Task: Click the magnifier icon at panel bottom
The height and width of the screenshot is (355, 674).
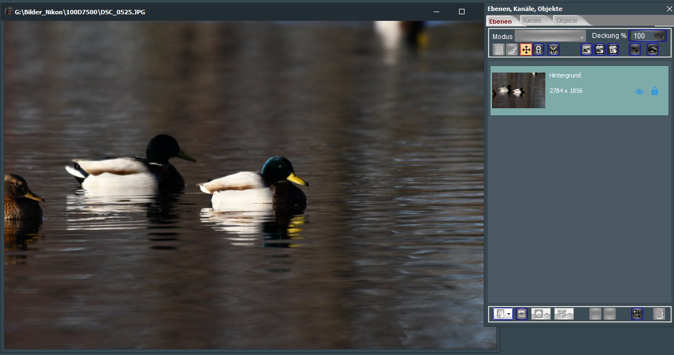Action: [x=637, y=314]
